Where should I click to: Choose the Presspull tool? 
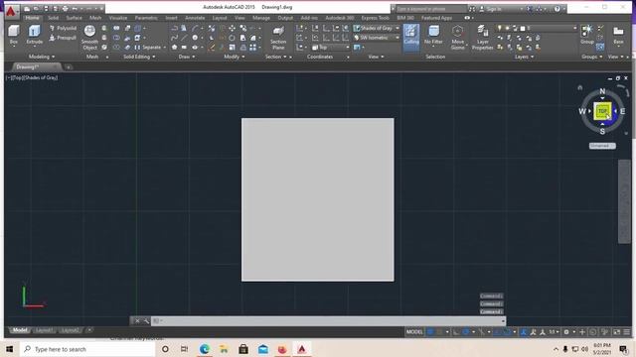pyautogui.click(x=63, y=38)
